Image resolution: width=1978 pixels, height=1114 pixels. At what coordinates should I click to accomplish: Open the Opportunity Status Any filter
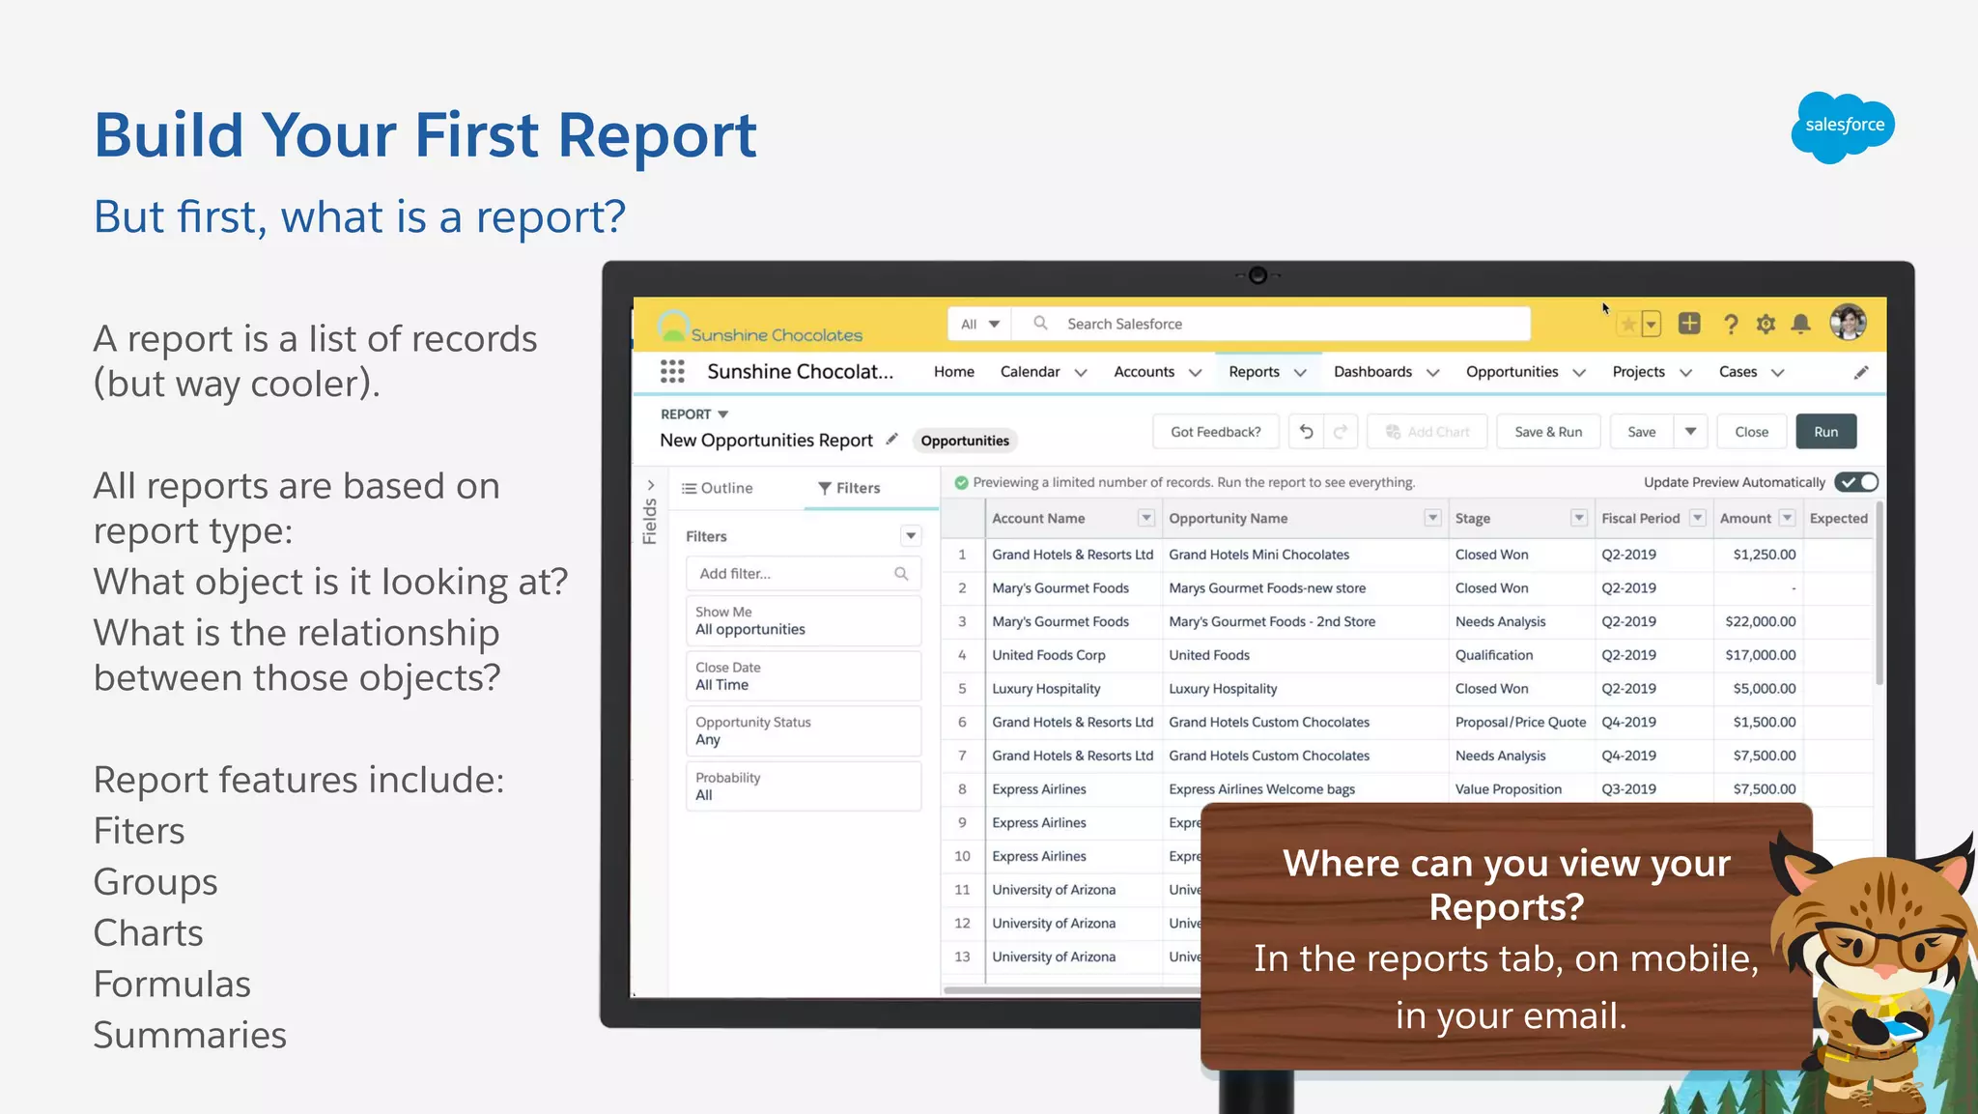[804, 731]
